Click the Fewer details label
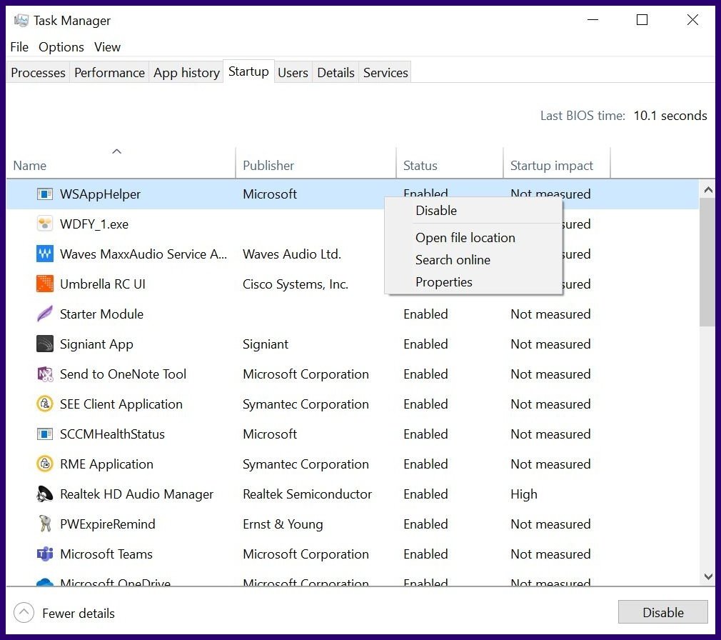 pyautogui.click(x=79, y=614)
